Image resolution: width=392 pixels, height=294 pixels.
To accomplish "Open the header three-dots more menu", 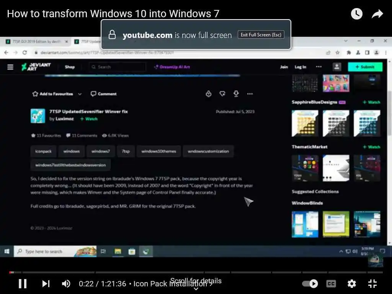I will pyautogui.click(x=319, y=67).
